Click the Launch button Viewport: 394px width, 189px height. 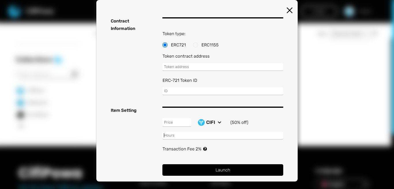[223, 170]
